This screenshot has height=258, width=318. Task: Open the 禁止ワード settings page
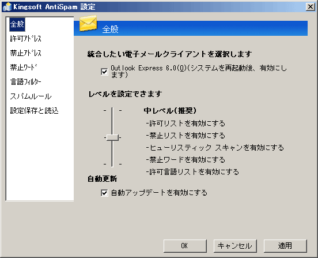coord(24,68)
